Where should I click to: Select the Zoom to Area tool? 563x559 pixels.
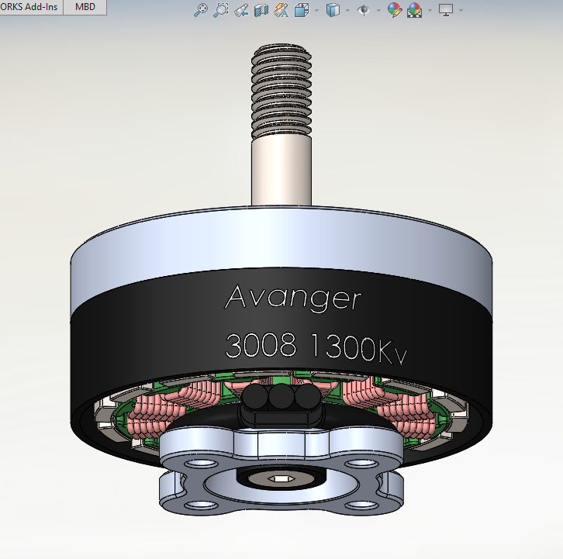pos(221,10)
